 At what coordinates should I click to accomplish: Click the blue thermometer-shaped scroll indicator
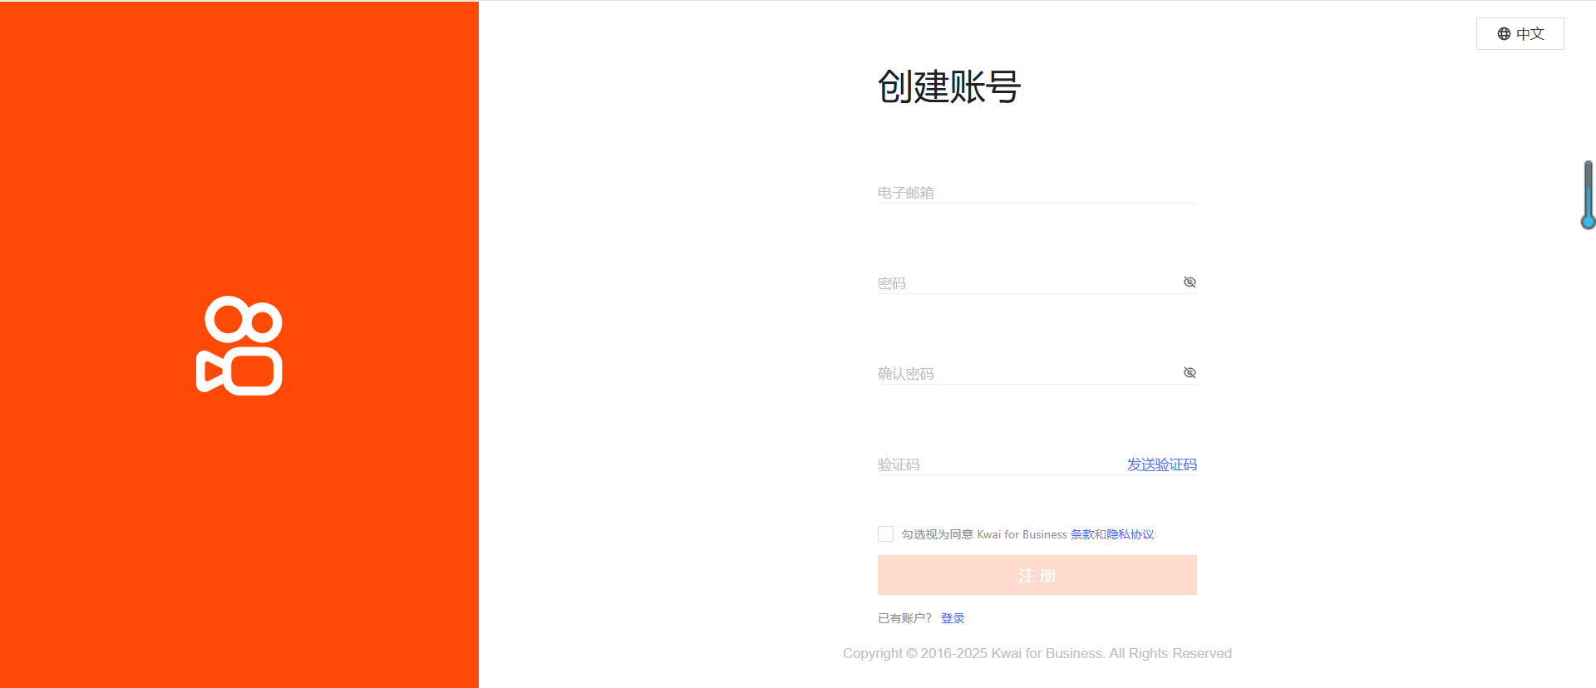(1588, 195)
